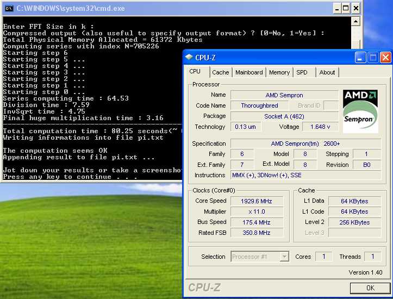Open the About tab in CPU-Z
393x299 pixels.
coord(327,72)
